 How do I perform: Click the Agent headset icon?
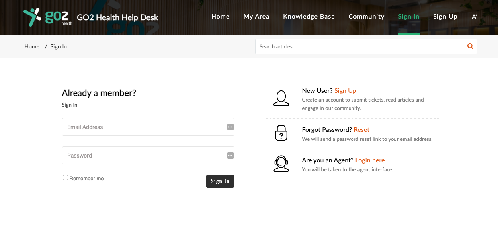point(281,164)
